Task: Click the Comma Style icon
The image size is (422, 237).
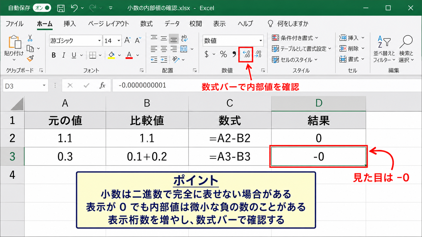Action: point(234,54)
